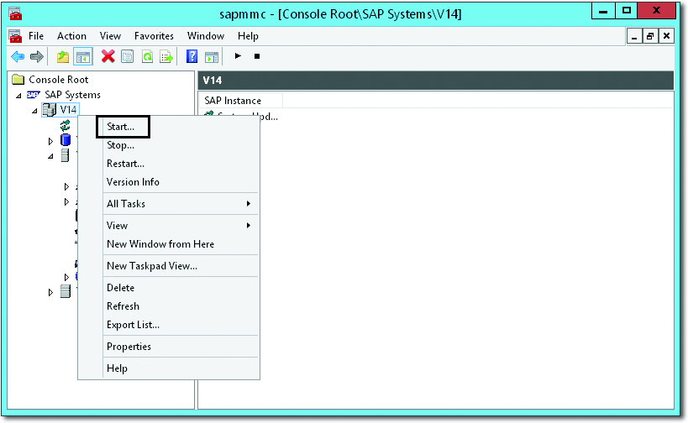Restore the inner console child window
Screen dimensions: 688x423
click(x=650, y=36)
